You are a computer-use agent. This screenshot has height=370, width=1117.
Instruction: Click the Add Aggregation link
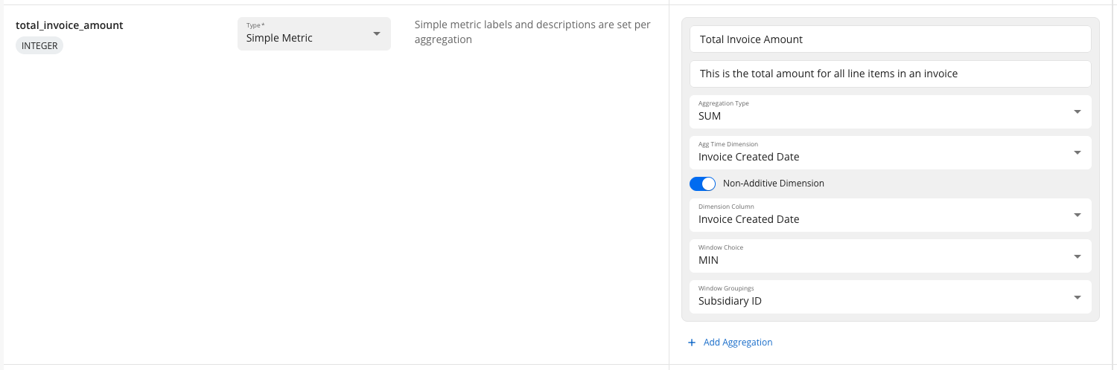(x=737, y=343)
